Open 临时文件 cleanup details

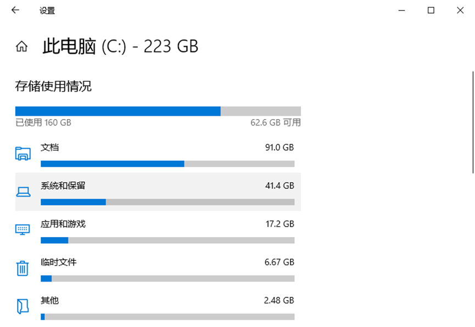click(x=59, y=262)
